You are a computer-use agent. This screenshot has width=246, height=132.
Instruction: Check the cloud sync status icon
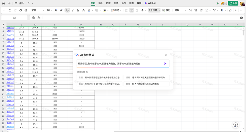[x=217, y=3]
